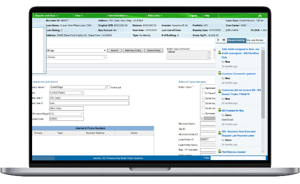The image size is (300, 184).
Task: Click the Alternate Entity ID input field
Action: click(208, 135)
